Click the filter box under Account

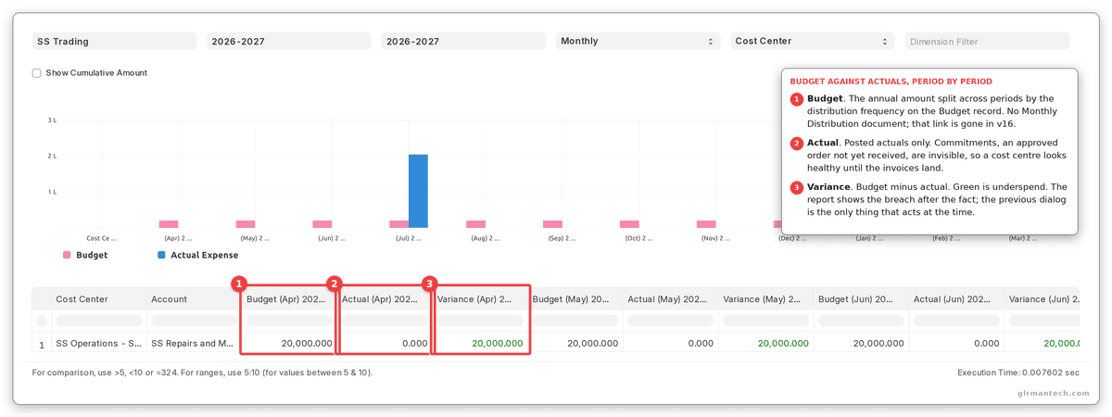pyautogui.click(x=194, y=321)
